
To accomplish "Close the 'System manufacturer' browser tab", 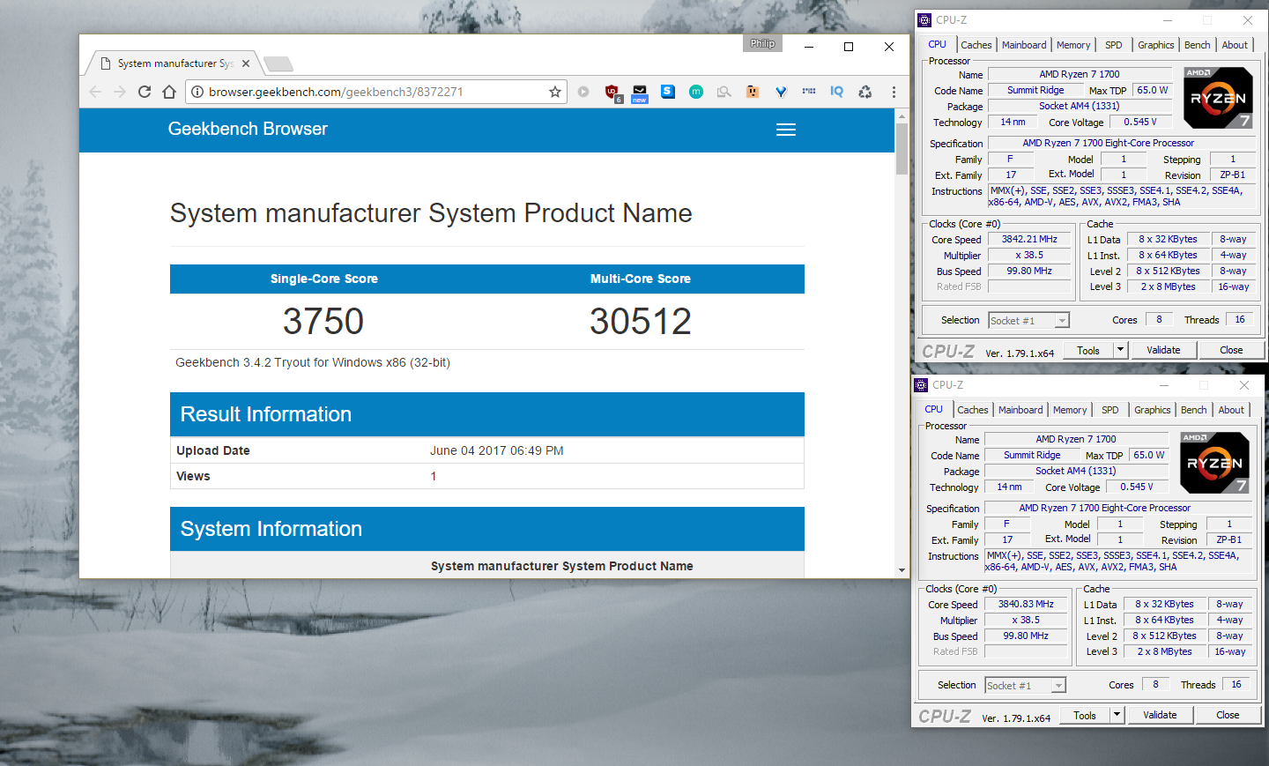I will click(246, 63).
